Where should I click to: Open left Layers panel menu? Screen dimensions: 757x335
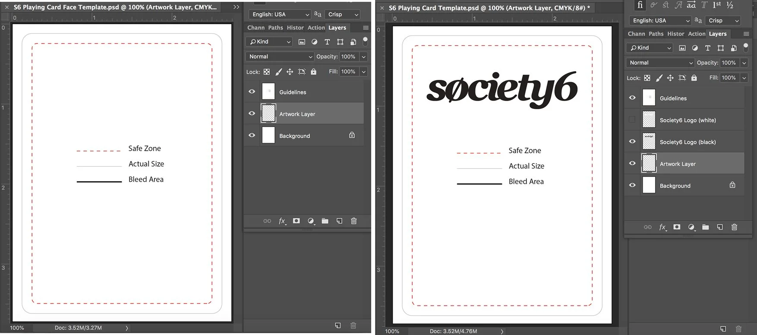coord(366,28)
